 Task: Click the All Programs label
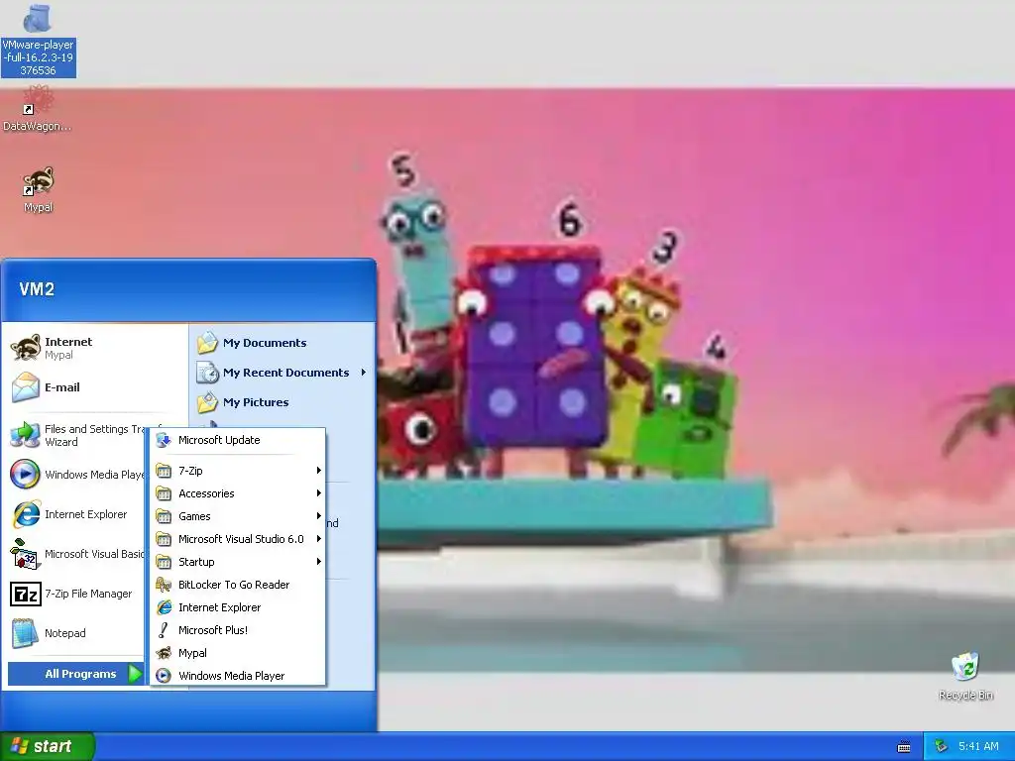coord(80,674)
